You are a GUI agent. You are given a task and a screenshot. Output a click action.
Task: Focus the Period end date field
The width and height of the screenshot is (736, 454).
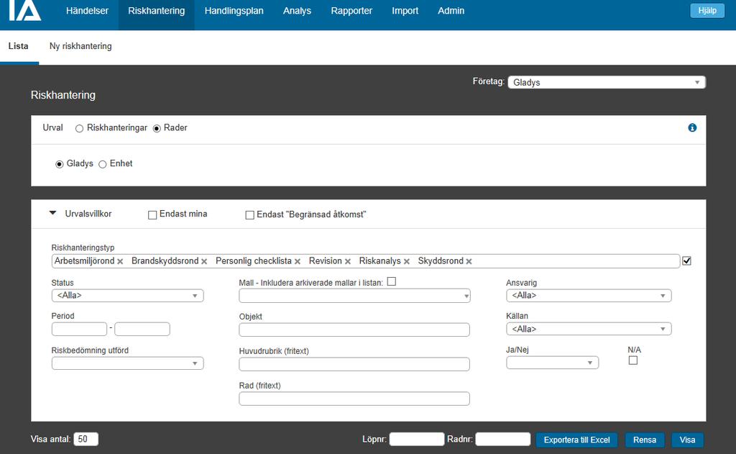point(142,329)
